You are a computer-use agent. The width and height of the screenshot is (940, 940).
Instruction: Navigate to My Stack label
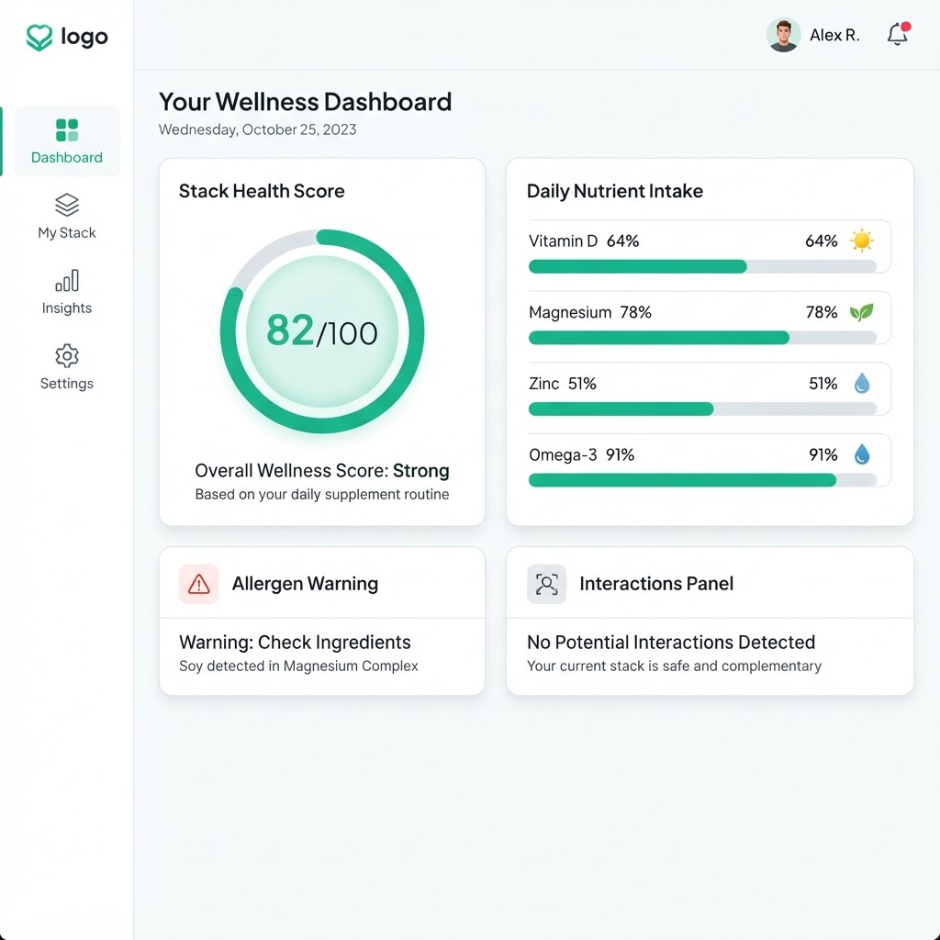click(67, 232)
